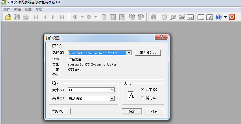Click the zoom out minus icon
Screen dimensions: 241x124
(x=89, y=17)
